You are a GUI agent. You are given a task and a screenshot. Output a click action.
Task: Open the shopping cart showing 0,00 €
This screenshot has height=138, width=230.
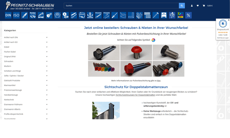point(207,6)
